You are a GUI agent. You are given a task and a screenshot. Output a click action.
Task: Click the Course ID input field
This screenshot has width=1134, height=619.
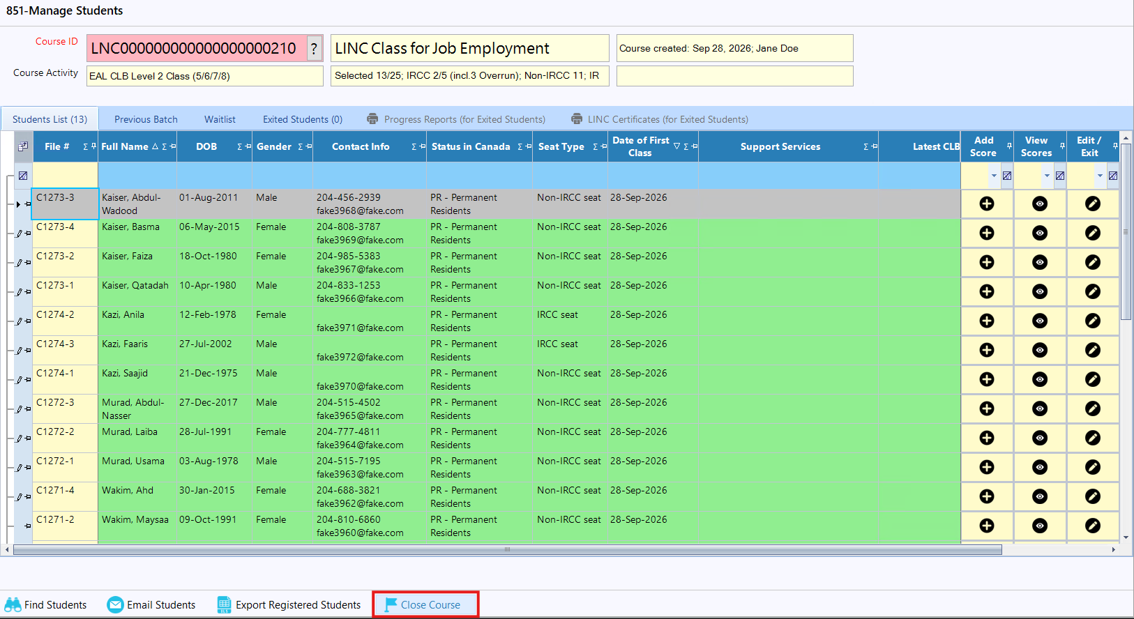[x=197, y=48]
